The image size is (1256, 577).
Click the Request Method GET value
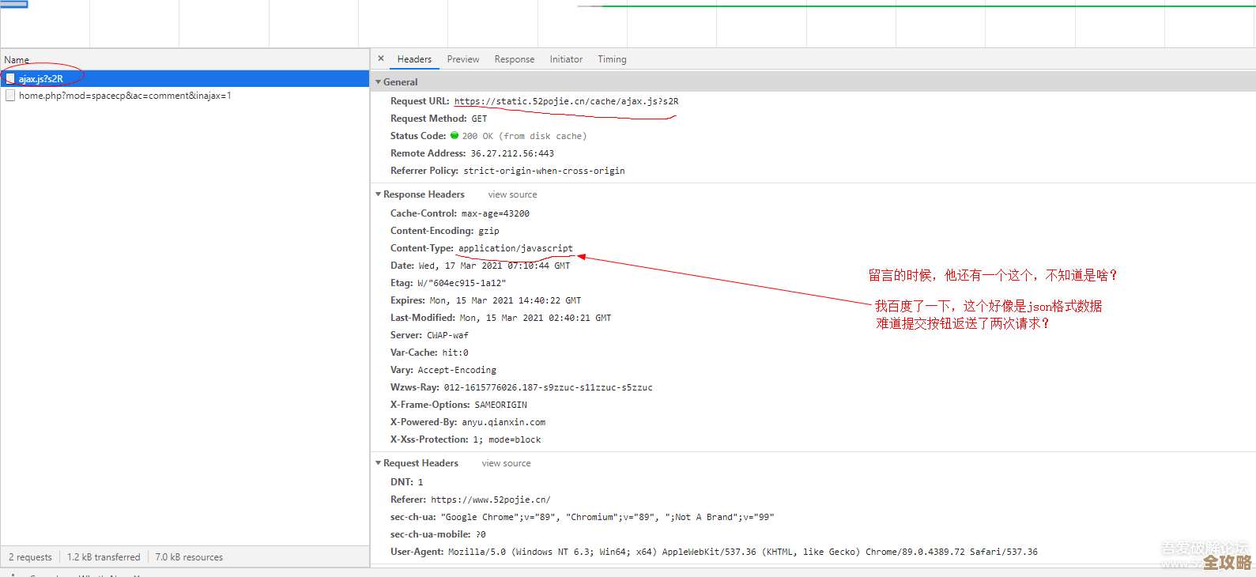tap(480, 119)
